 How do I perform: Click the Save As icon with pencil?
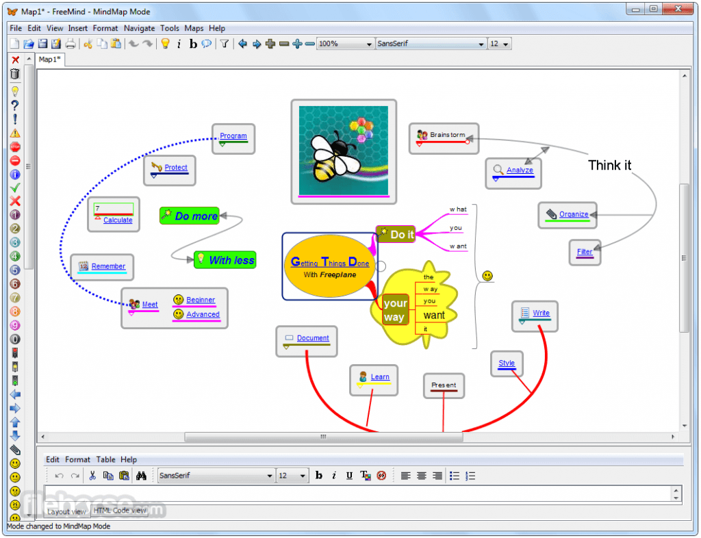[x=56, y=44]
